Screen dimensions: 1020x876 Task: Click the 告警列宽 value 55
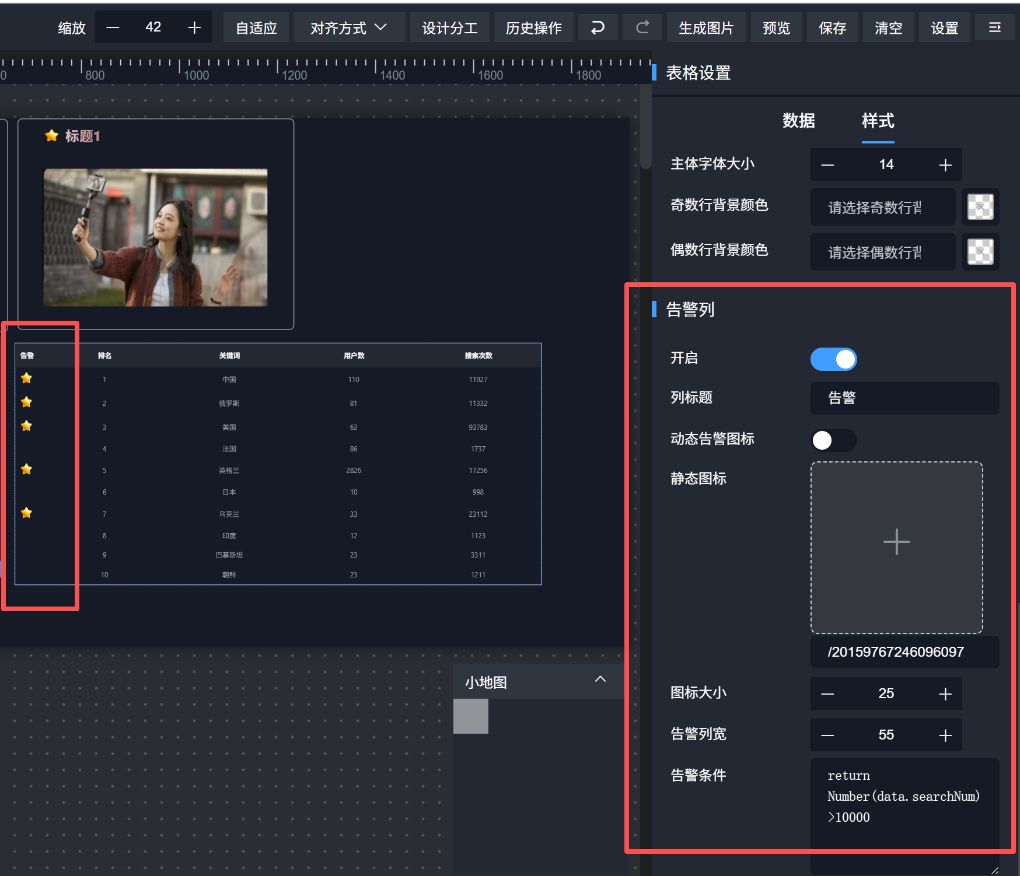pyautogui.click(x=886, y=735)
